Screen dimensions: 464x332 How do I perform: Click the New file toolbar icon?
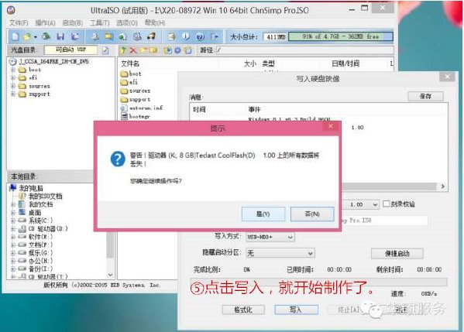click(x=15, y=36)
